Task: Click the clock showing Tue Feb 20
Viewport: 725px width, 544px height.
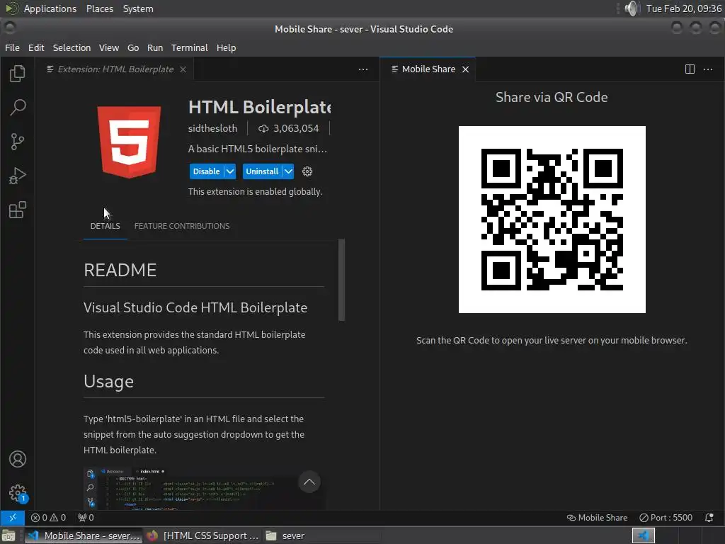Action: pos(684,8)
